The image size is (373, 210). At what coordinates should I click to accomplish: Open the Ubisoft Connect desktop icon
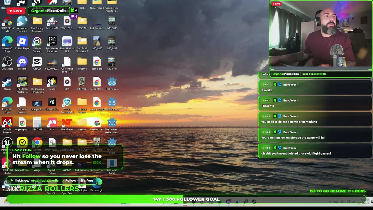[37, 44]
